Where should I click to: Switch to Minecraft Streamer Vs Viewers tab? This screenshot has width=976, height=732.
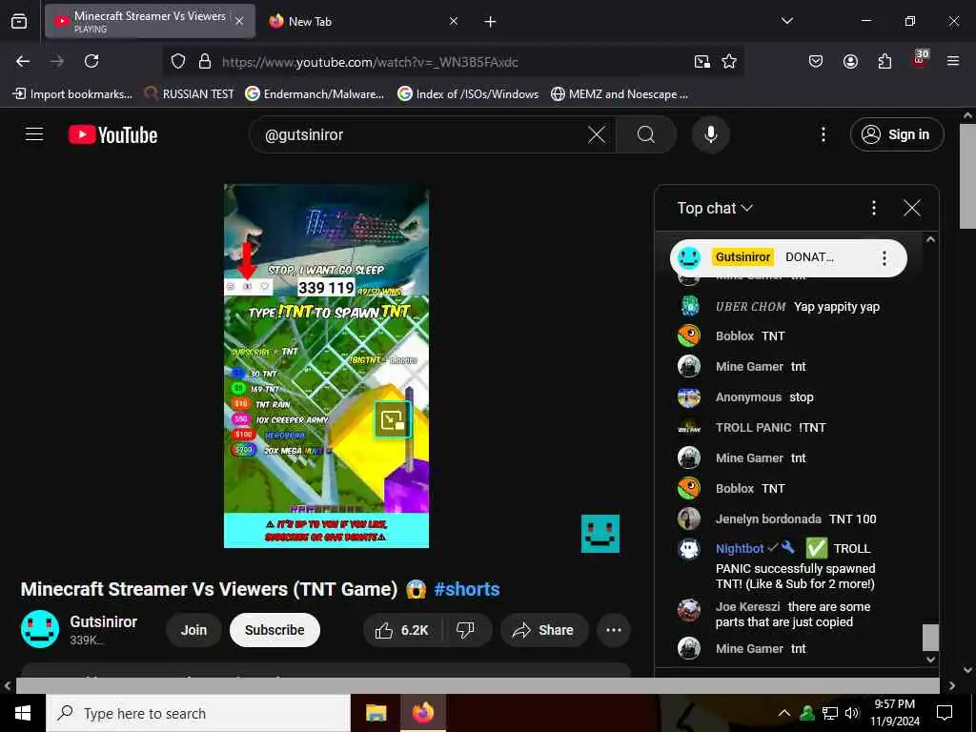pyautogui.click(x=150, y=21)
